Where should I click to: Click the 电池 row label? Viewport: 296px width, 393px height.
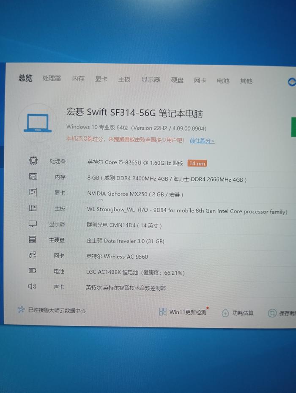(x=59, y=271)
